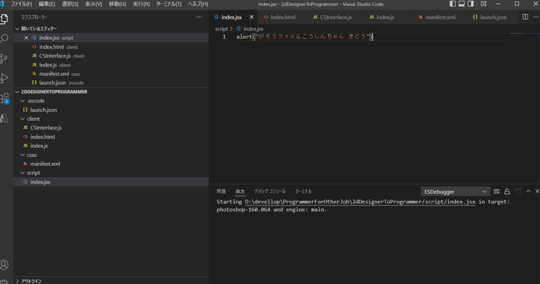Switch to the CSInterface.js editor tab

pyautogui.click(x=336, y=17)
